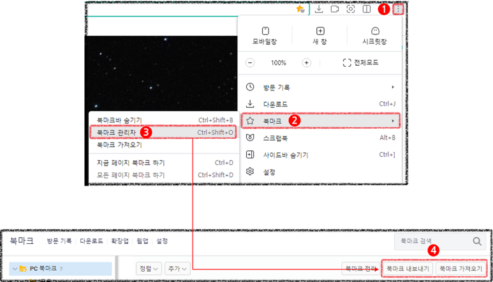Select 북마크바 숨기기 in the submenu
This screenshot has height=282, width=493.
(x=163, y=120)
